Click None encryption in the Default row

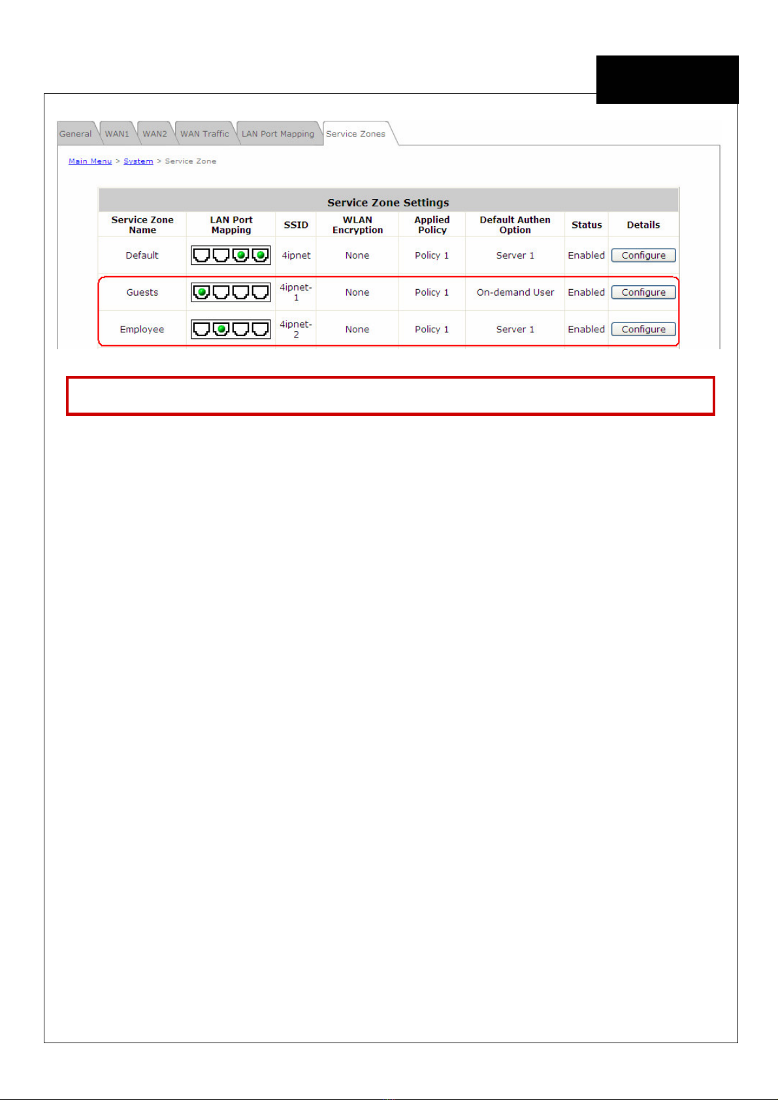coord(357,255)
